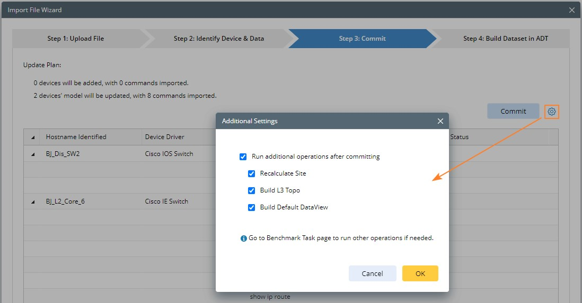Close the Additional Settings dialog with X
The width and height of the screenshot is (582, 303).
[440, 121]
